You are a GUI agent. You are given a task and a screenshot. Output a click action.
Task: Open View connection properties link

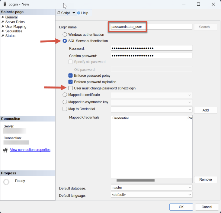tap(30, 150)
